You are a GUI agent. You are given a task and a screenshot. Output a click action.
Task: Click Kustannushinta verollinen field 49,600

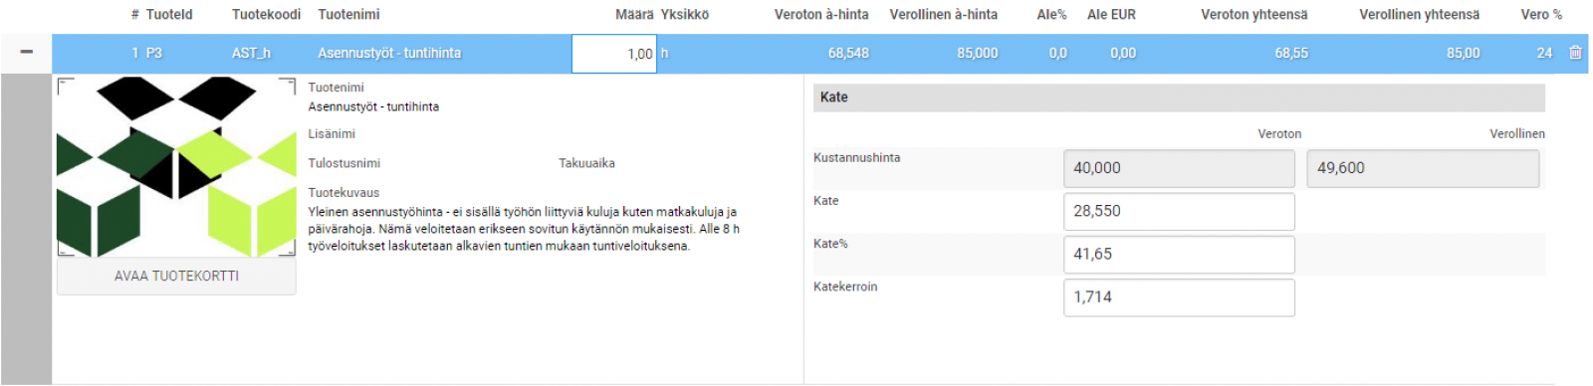coord(1423,168)
